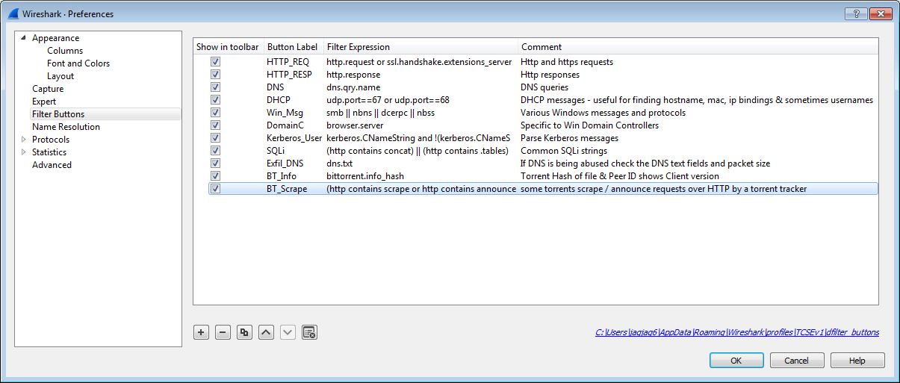Open Font and Colors preferences
The width and height of the screenshot is (900, 383).
78,63
